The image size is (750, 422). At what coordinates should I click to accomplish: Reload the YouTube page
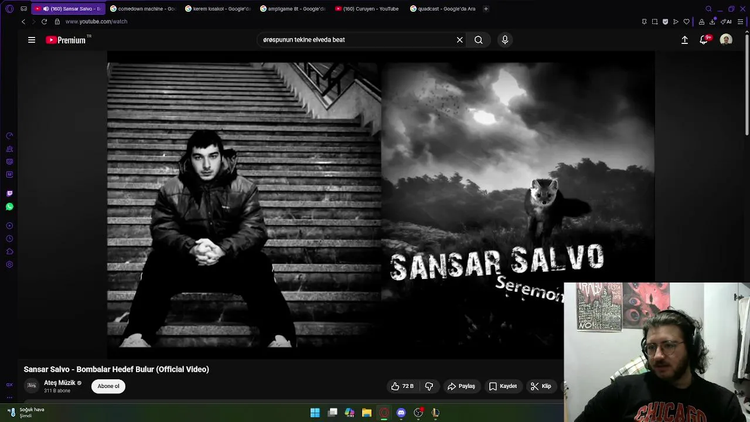click(x=44, y=22)
